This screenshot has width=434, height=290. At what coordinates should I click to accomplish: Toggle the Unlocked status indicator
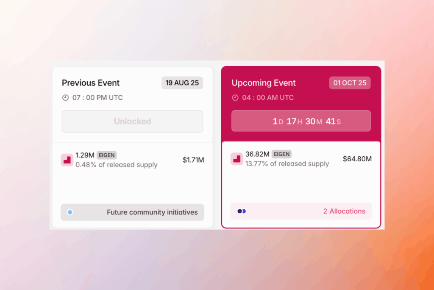point(132,121)
